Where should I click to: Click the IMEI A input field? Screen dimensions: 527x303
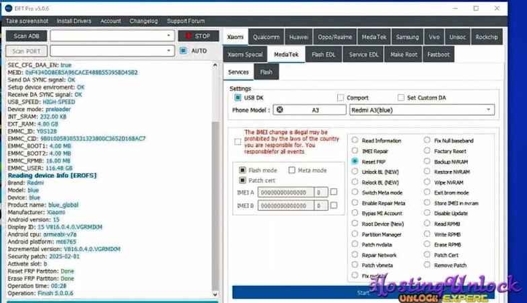[285, 193]
